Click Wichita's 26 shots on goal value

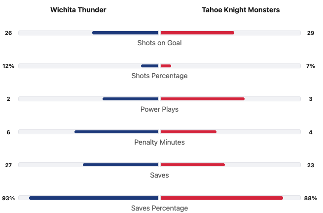coord(8,33)
